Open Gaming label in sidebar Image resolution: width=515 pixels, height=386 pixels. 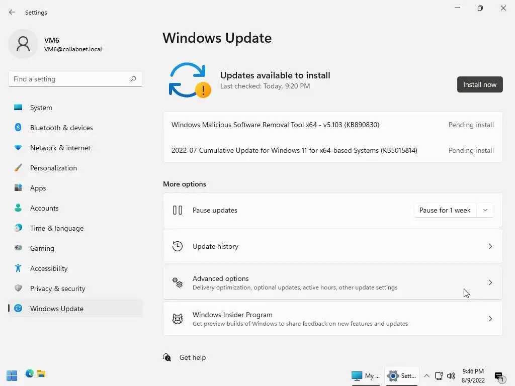42,248
